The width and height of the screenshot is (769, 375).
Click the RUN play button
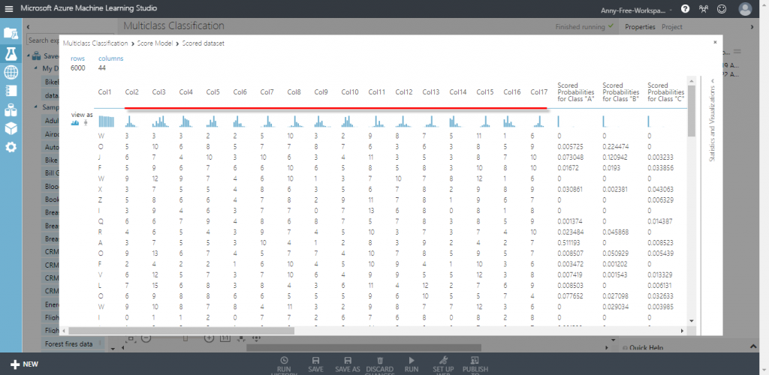click(x=412, y=364)
